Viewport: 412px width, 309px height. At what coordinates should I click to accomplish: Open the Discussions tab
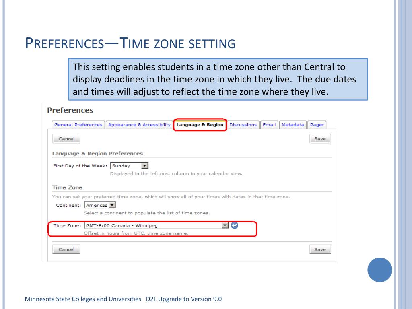tap(243, 125)
